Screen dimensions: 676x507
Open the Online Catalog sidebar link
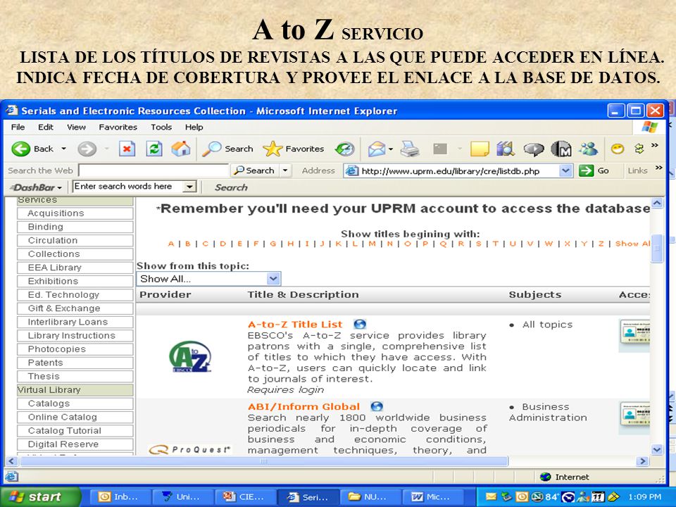(75, 417)
